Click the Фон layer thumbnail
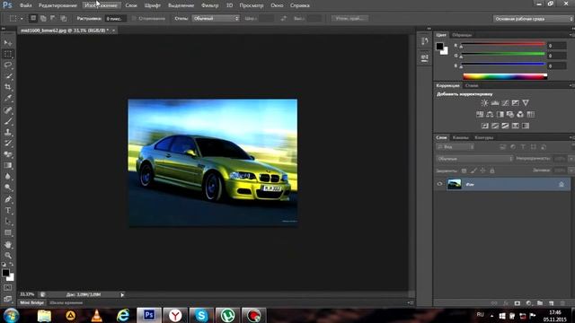The image size is (575, 323). (454, 184)
